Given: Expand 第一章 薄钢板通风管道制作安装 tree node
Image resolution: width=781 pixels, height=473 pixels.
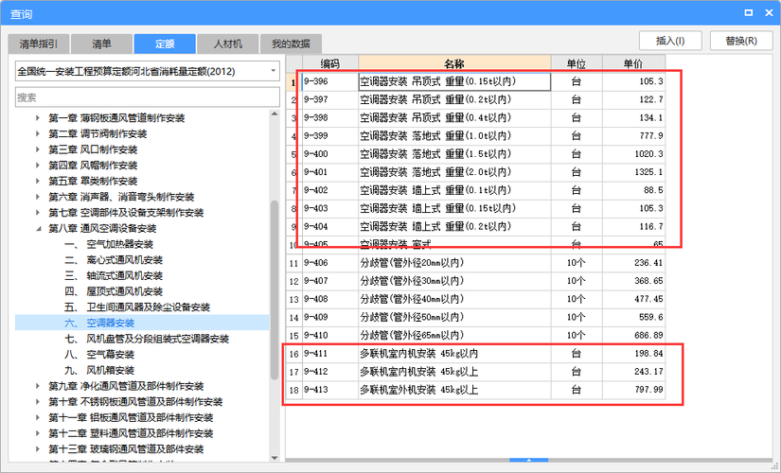Looking at the screenshot, I should coord(39,118).
